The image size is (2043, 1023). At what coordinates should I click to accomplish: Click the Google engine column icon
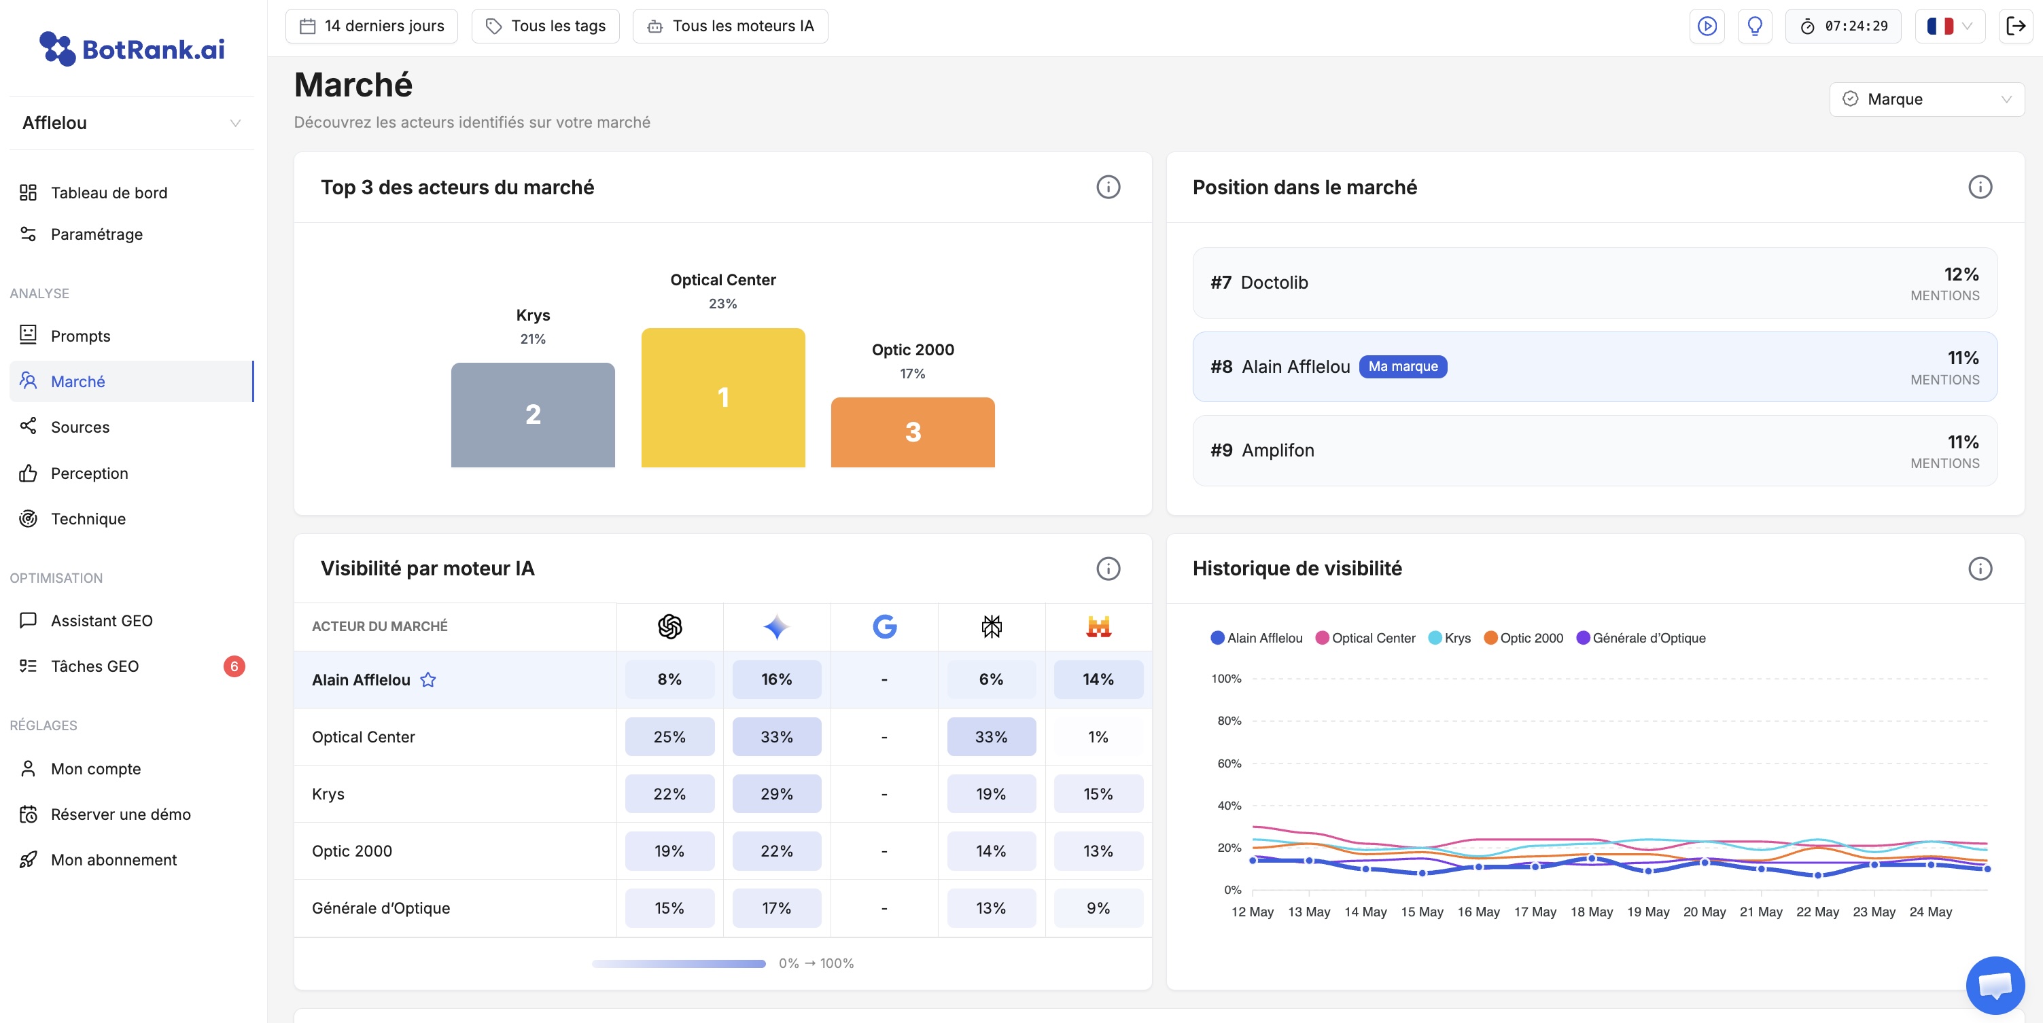(x=884, y=626)
